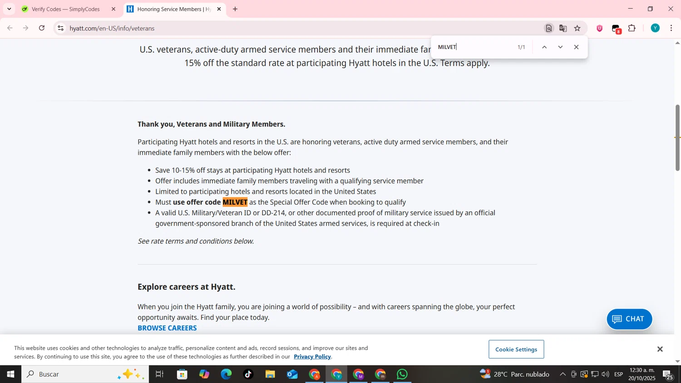Click 'See rate terms and conditions below.' text
This screenshot has width=681, height=383.
coord(196,241)
